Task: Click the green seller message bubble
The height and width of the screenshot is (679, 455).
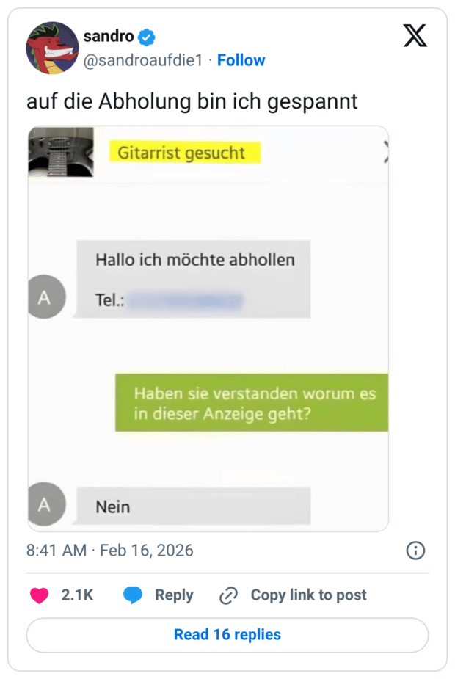Action: point(255,403)
